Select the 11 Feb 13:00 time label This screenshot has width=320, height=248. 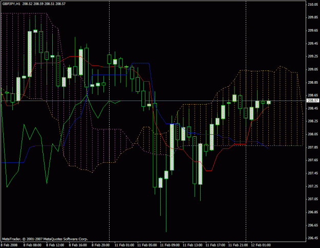pos(193,245)
